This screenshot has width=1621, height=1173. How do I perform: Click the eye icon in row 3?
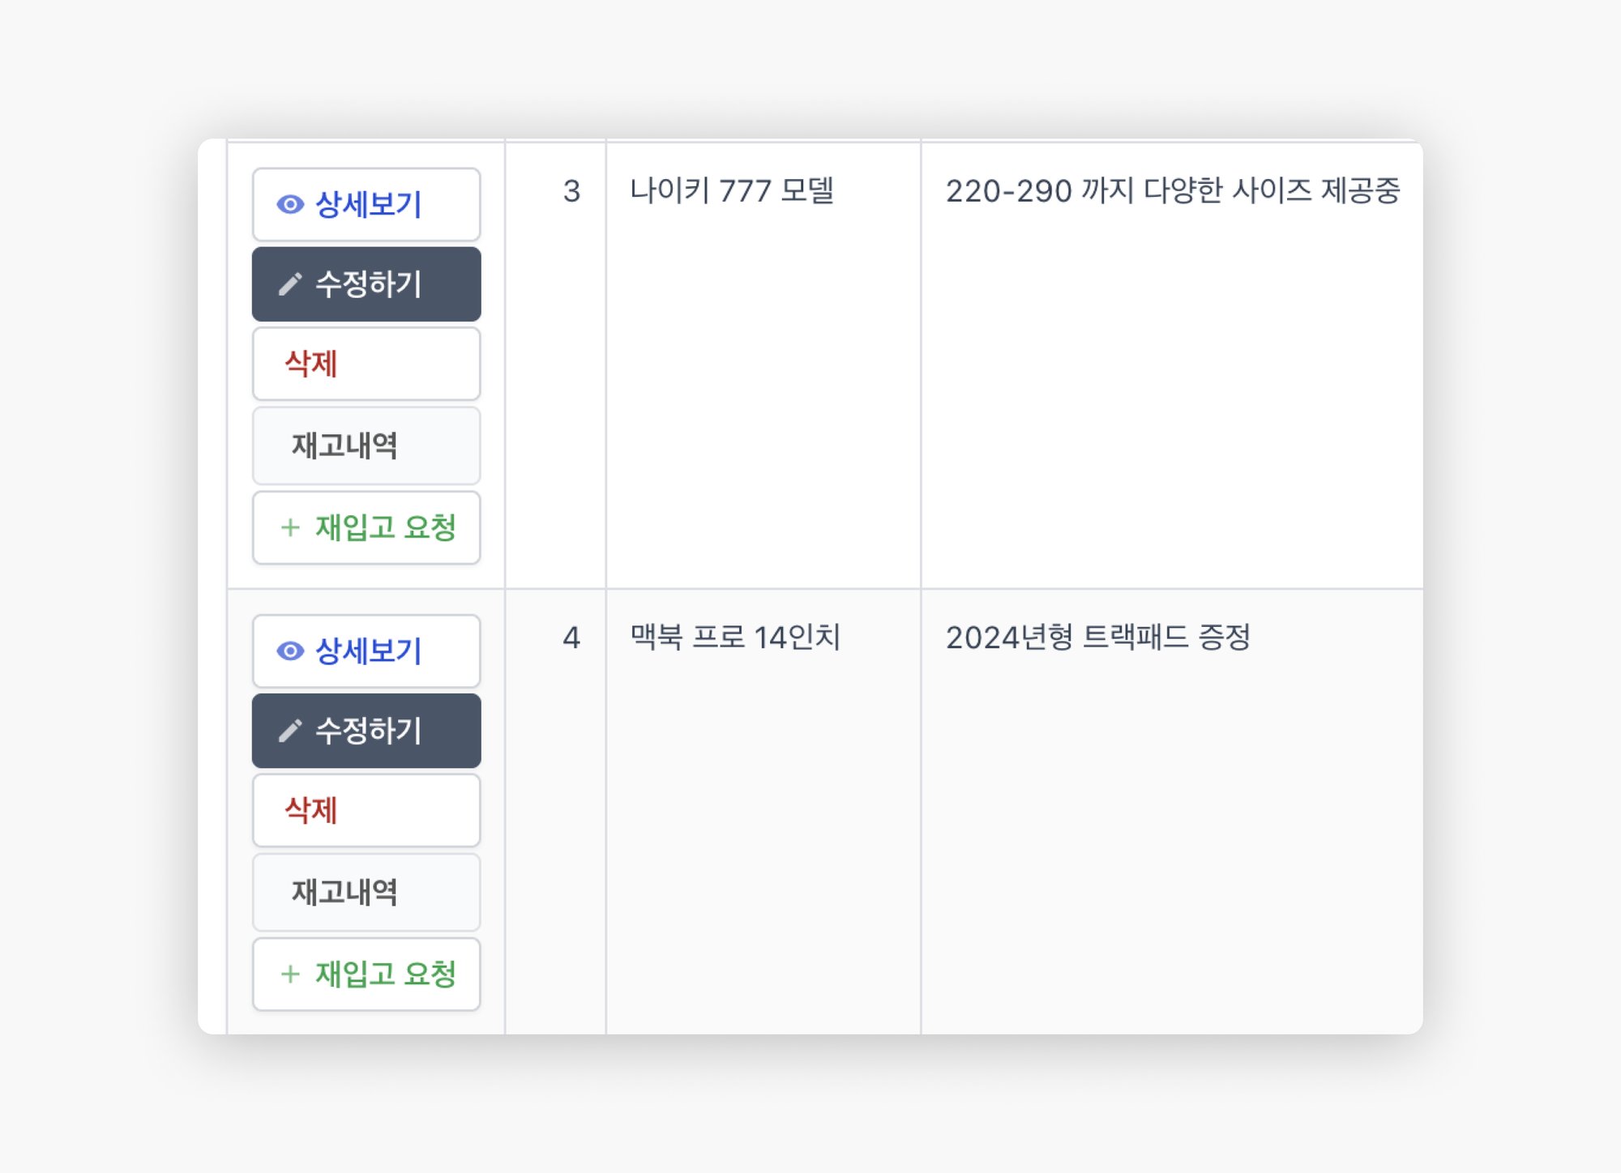pos(290,204)
